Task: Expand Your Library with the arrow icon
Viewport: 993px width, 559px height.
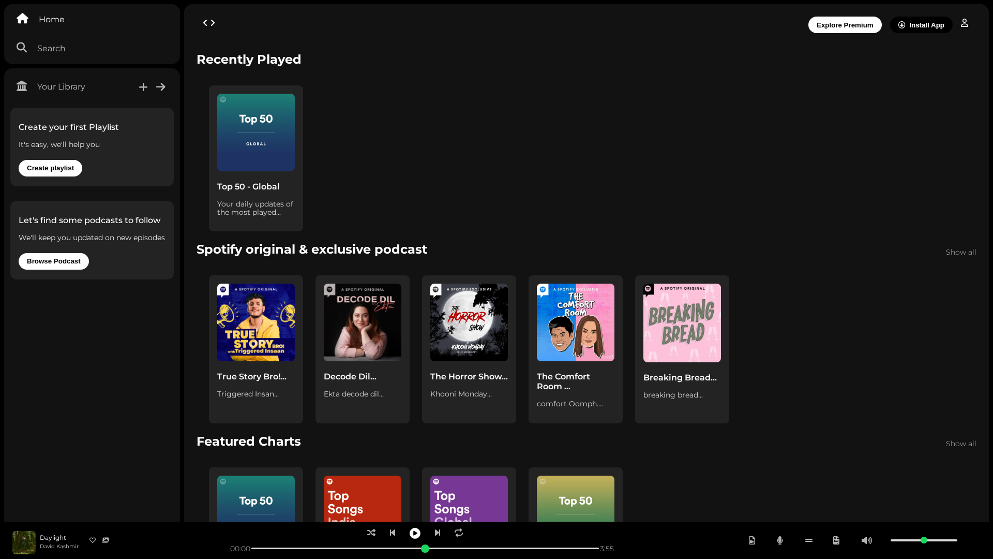Action: point(161,87)
